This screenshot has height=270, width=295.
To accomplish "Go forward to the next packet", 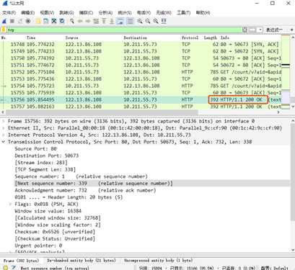I will [x=88, y=22].
